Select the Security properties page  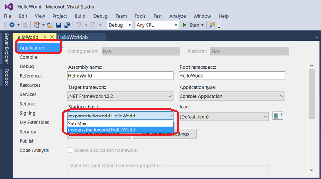coord(28,132)
